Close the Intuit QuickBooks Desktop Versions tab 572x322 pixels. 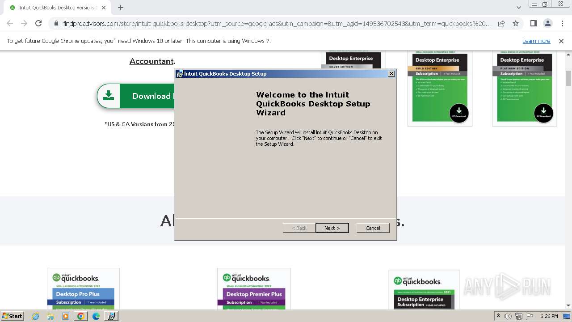tap(104, 8)
